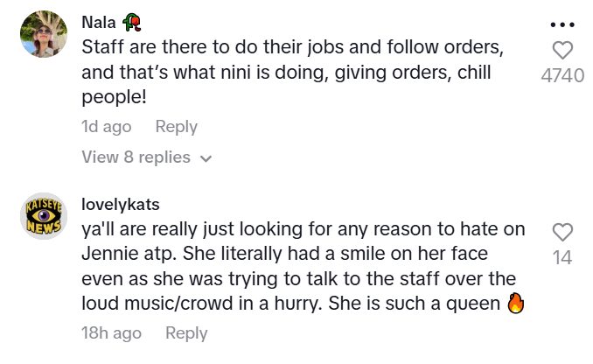Like Nala's comment with the heart
593x364 pixels.
point(562,51)
